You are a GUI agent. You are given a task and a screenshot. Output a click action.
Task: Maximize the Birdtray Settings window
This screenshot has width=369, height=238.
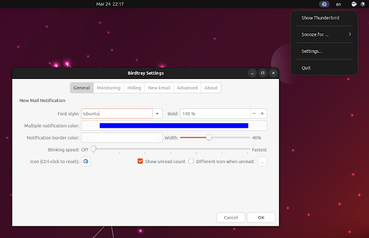(x=263, y=73)
